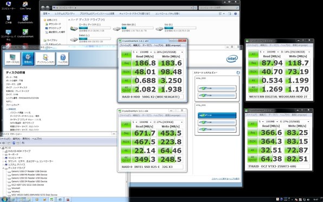Open the Recycle Bin desktop icon
The height and width of the screenshot is (202, 323).
[9, 19]
